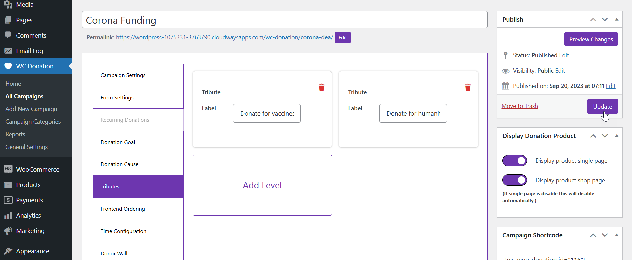The height and width of the screenshot is (260, 632).
Task: Go to WC Donation Home
Action: coord(13,84)
